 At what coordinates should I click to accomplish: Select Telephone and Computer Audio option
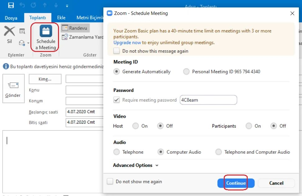pos(219,152)
